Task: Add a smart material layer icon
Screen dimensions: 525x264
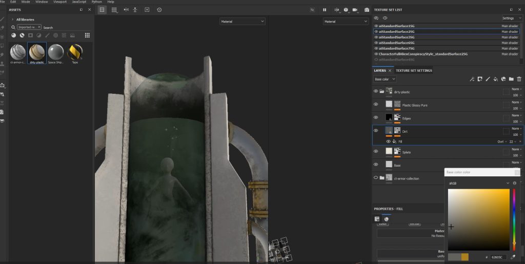Action: pos(503,79)
